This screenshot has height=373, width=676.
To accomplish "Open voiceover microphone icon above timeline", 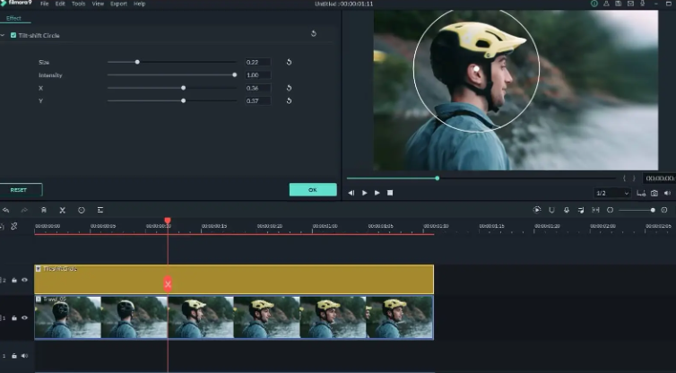I will point(567,210).
